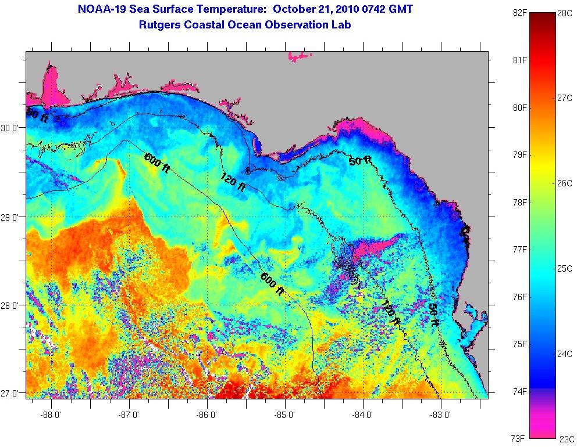Select the 24C color scale label

[x=565, y=354]
